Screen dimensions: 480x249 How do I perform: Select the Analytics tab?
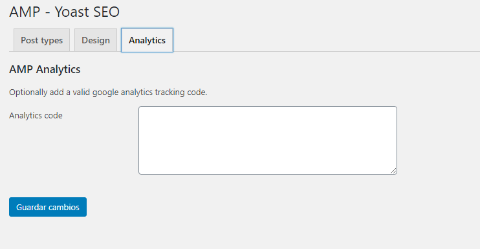147,40
